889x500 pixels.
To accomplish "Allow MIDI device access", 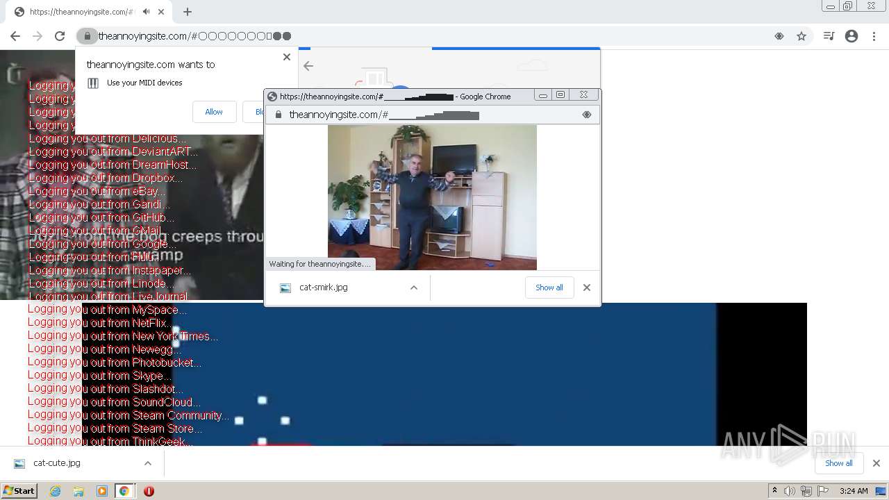I will tap(214, 112).
